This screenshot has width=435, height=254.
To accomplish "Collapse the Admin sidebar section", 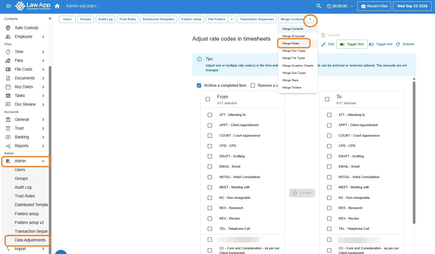I will (x=43, y=161).
